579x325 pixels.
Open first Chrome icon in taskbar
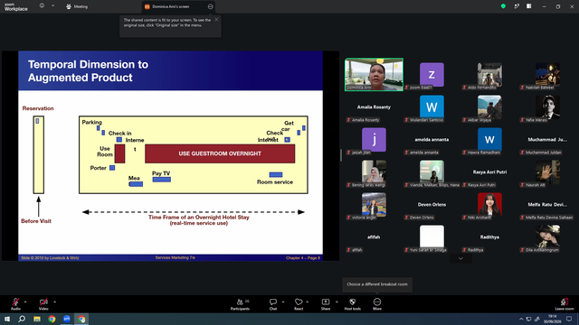click(x=52, y=319)
